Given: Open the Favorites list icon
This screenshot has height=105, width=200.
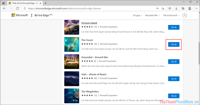Looking at the screenshot, I should [170, 9].
